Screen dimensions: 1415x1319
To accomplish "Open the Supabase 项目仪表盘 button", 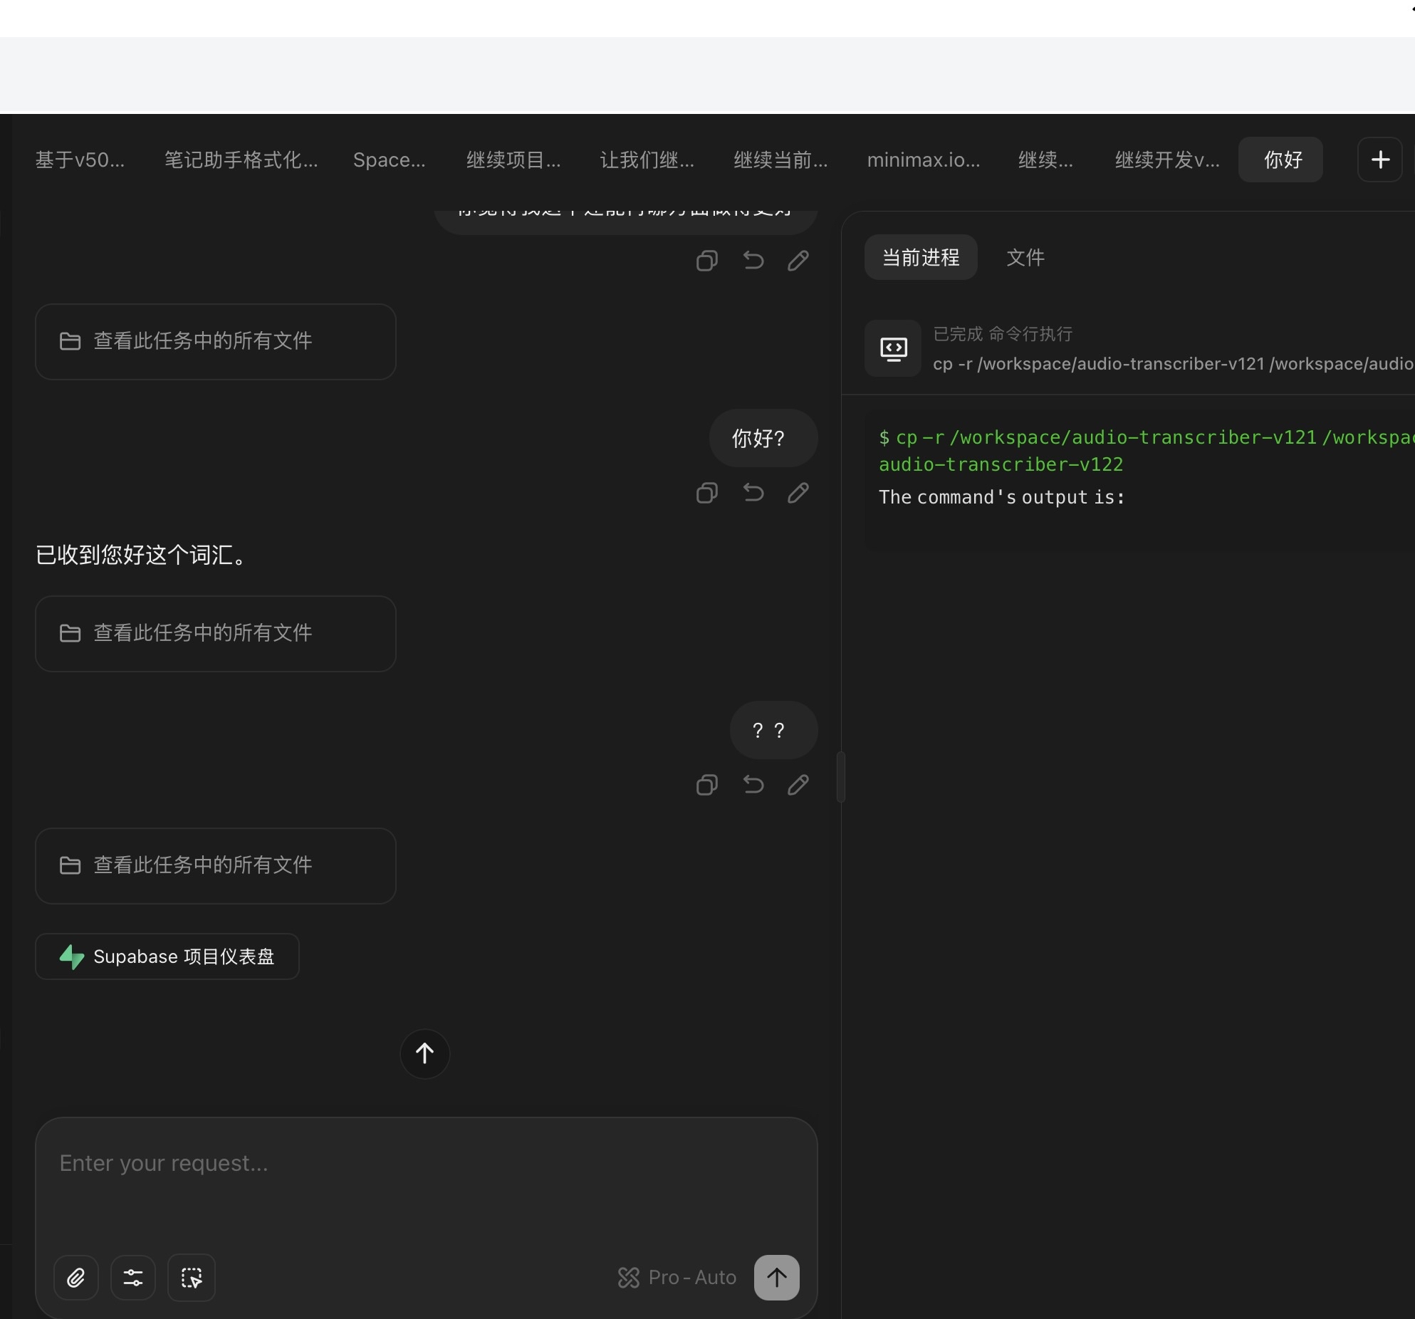I will click(167, 956).
